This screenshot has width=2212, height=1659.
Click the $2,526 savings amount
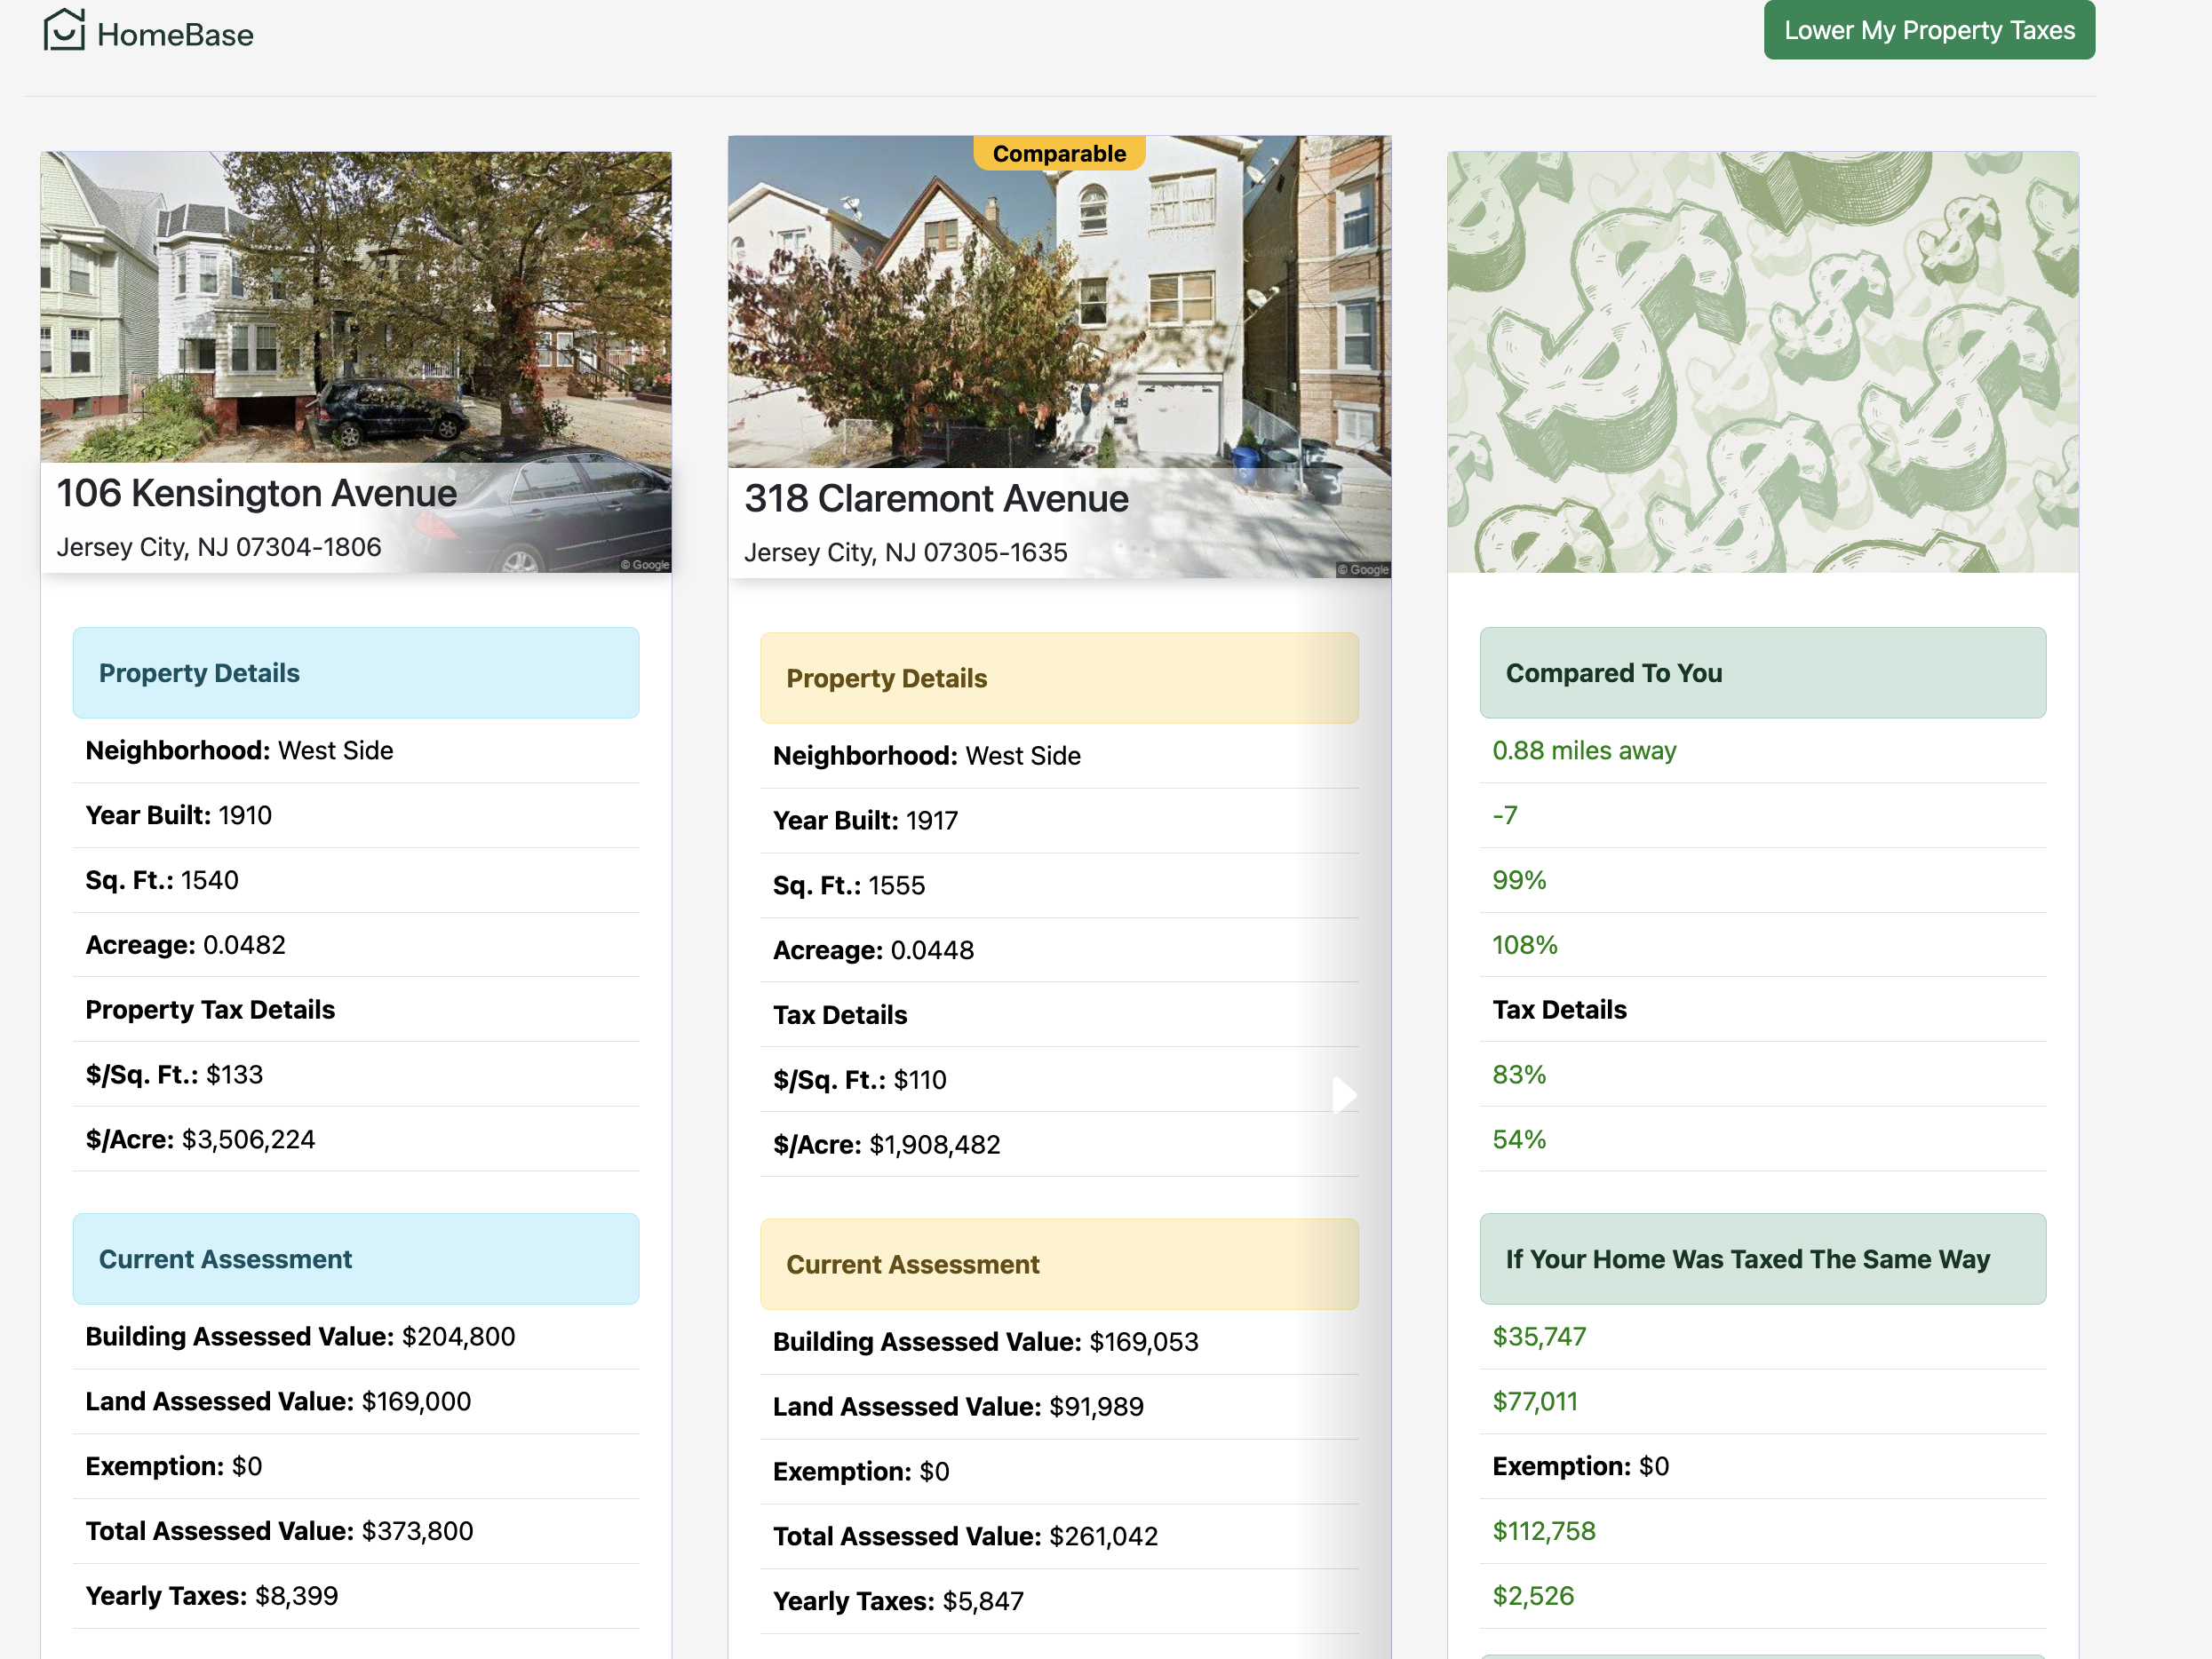tap(1533, 1595)
